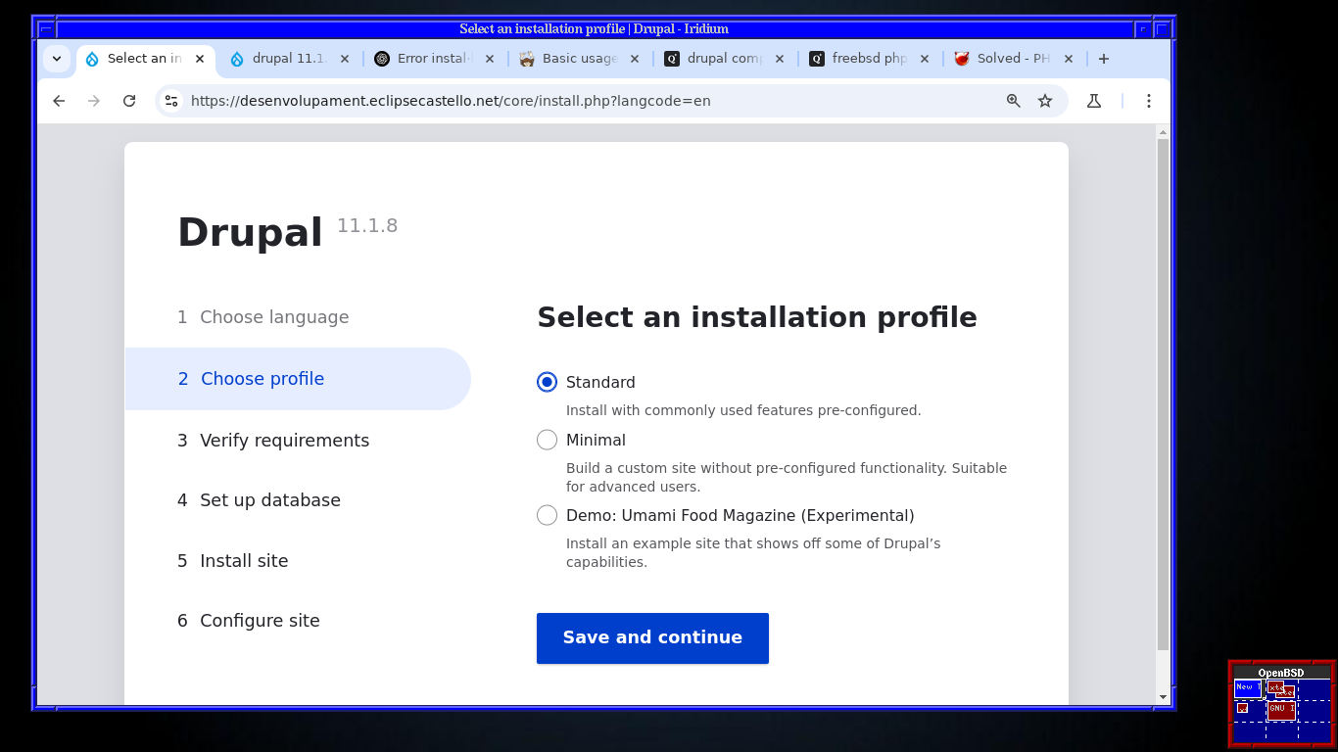Select the Umami Food Magazine demo radio
This screenshot has height=752, width=1338.
(548, 515)
